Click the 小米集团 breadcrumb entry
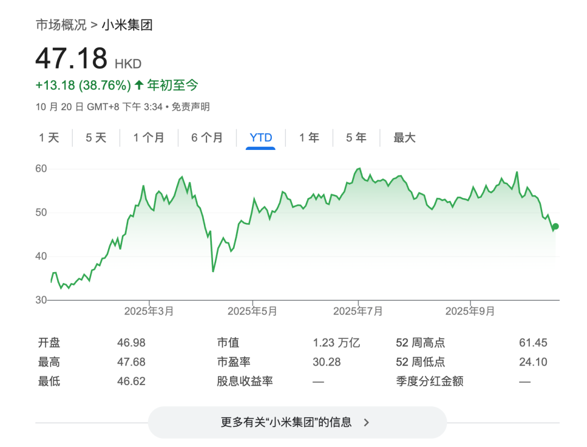The width and height of the screenshot is (587, 447). click(126, 24)
